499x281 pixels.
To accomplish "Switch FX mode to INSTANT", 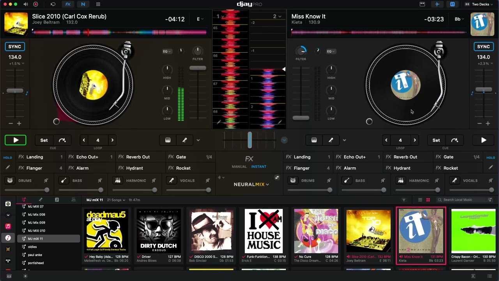I will pos(259,167).
